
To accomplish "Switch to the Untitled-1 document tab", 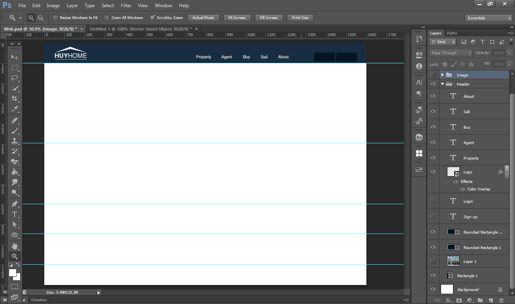I will coord(140,29).
